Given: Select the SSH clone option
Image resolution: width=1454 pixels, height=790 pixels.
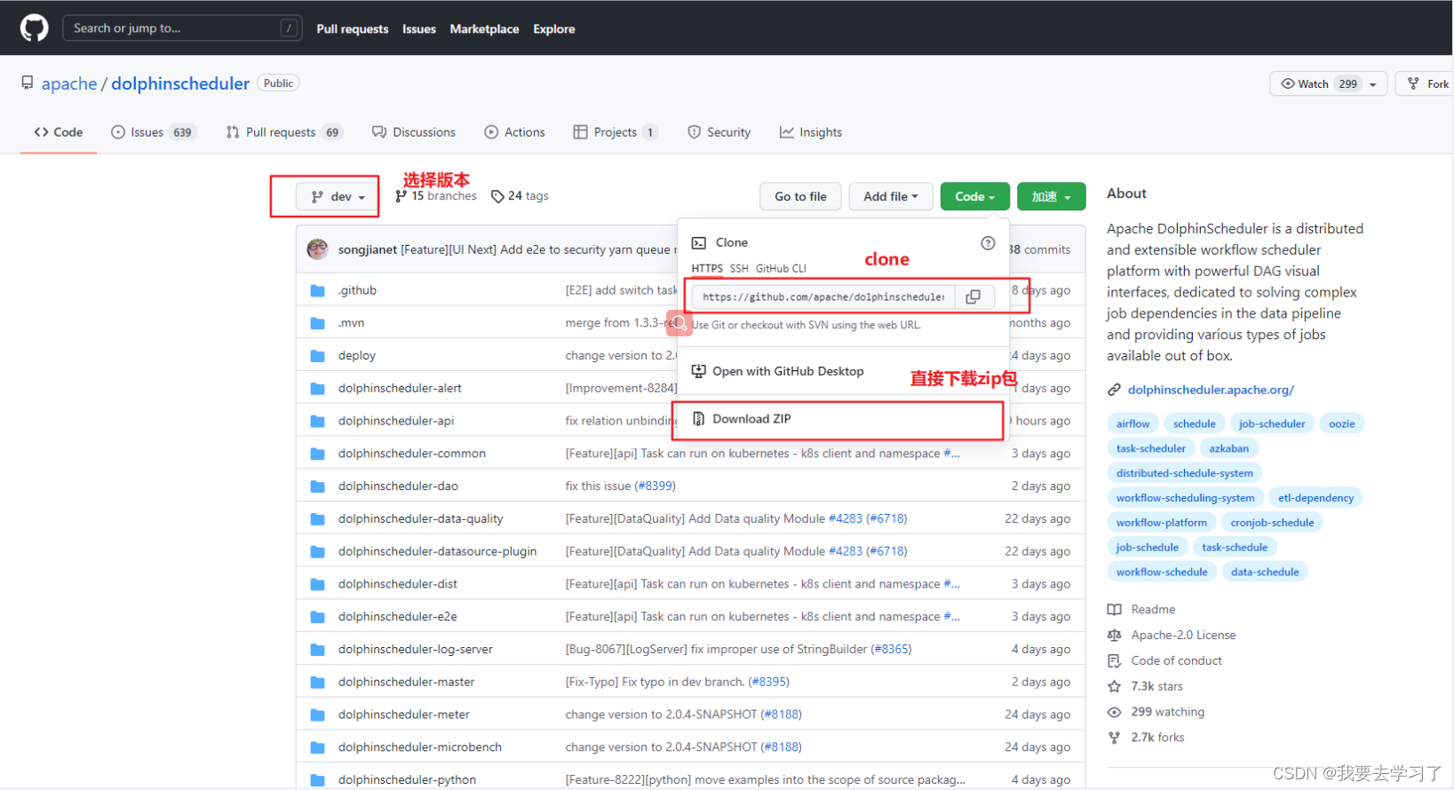Looking at the screenshot, I should 739,268.
